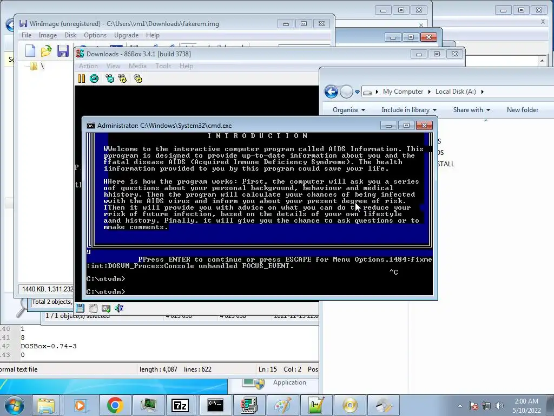Click the Action Center flag in system tray

point(473,406)
